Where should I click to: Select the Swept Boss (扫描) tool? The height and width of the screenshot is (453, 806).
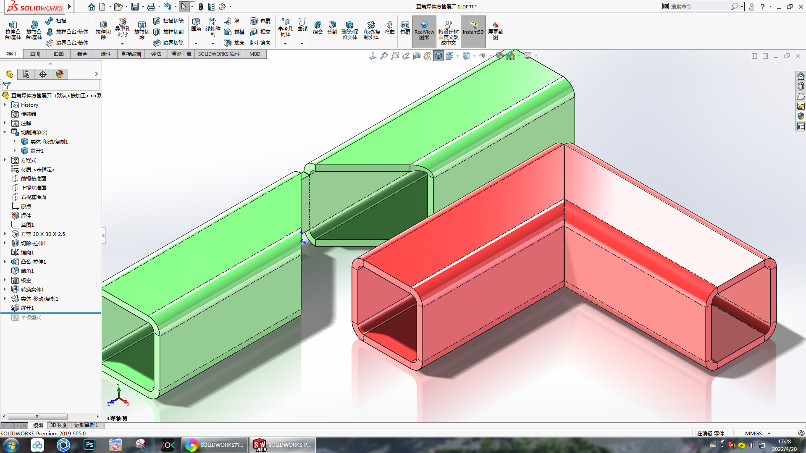pyautogui.click(x=56, y=21)
